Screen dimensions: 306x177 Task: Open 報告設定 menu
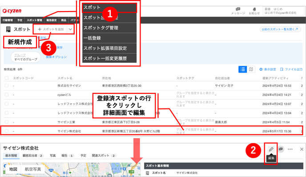[x=52, y=20]
